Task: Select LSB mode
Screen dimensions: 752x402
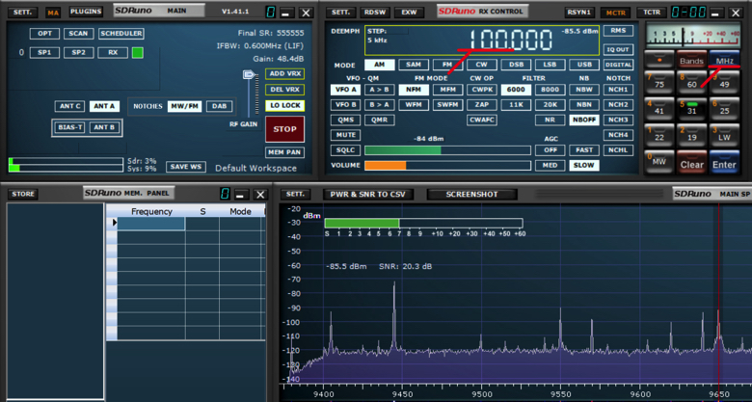Action: pyautogui.click(x=550, y=65)
